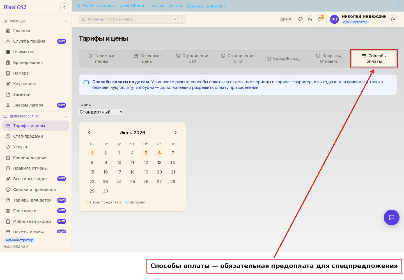Open the Шахматка grid view
Viewport: 404px width, 280px height.
coord(36,52)
